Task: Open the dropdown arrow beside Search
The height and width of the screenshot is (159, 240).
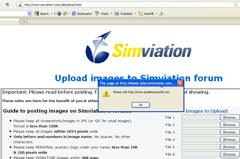Action: point(51,14)
